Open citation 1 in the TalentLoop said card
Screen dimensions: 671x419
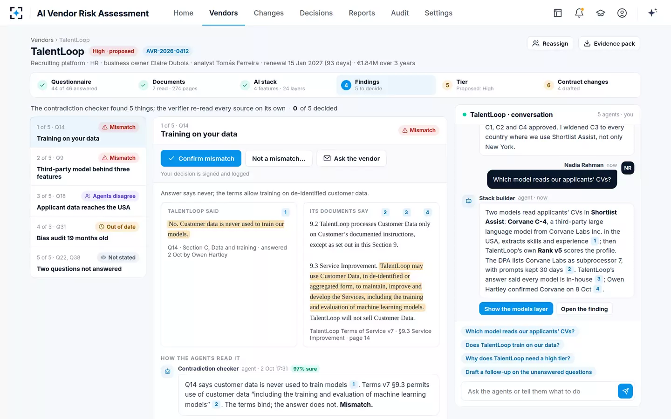coord(286,212)
